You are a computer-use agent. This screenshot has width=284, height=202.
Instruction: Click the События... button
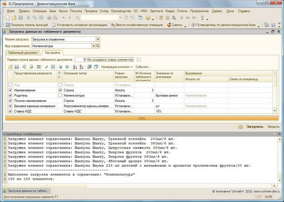[x=143, y=67]
